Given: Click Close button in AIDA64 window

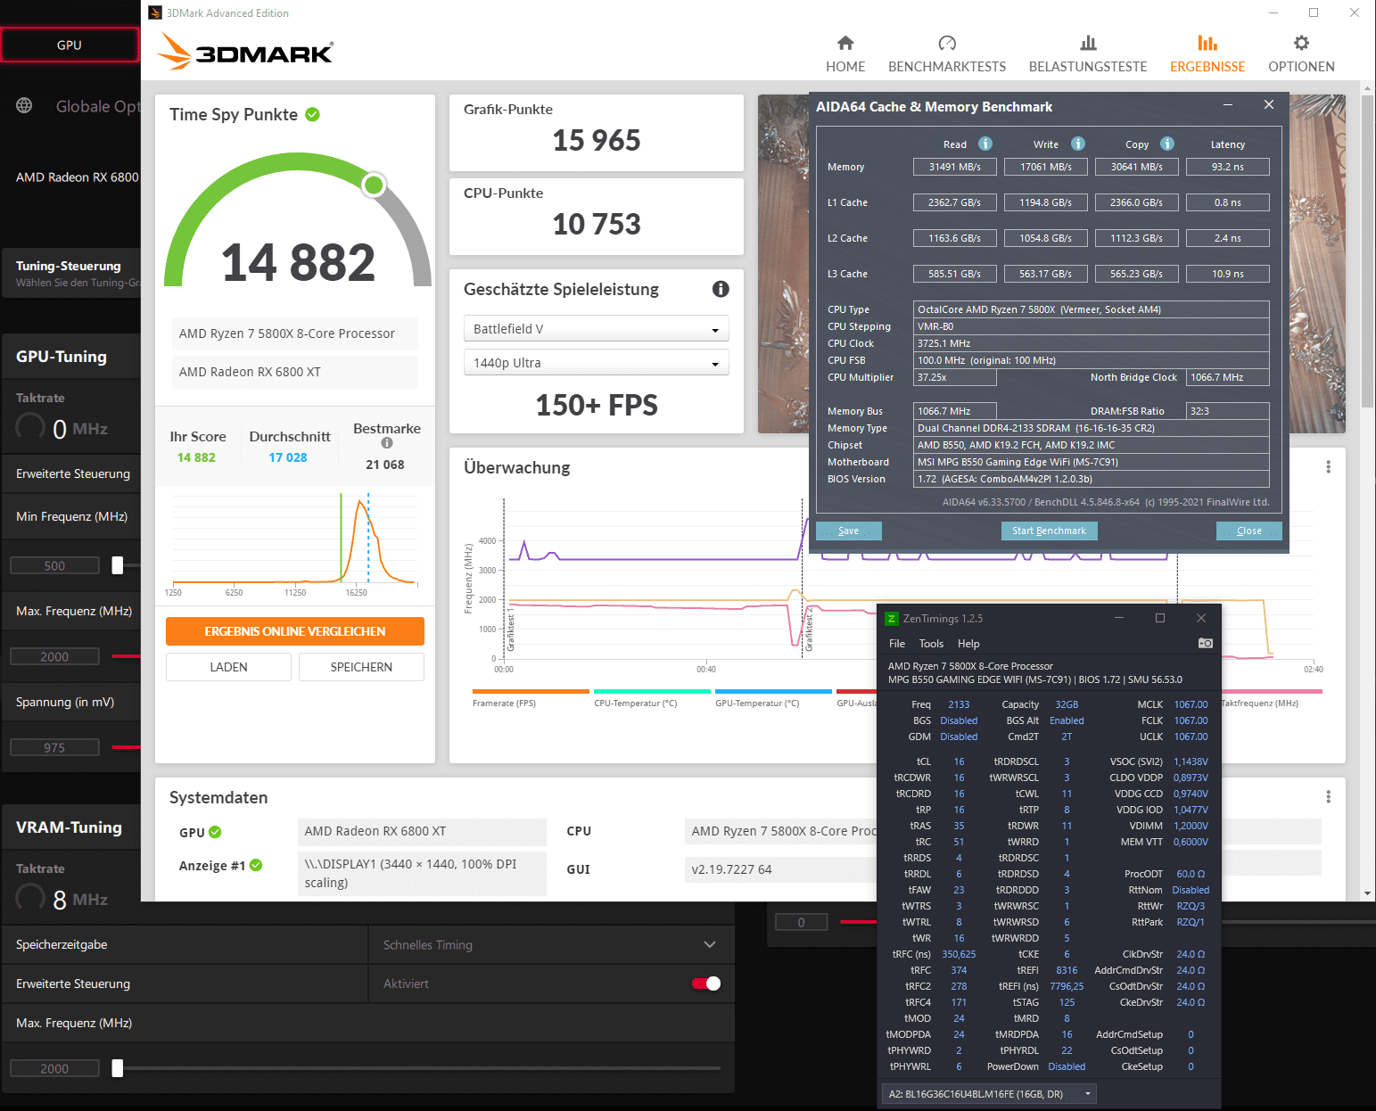Looking at the screenshot, I should 1249,531.
